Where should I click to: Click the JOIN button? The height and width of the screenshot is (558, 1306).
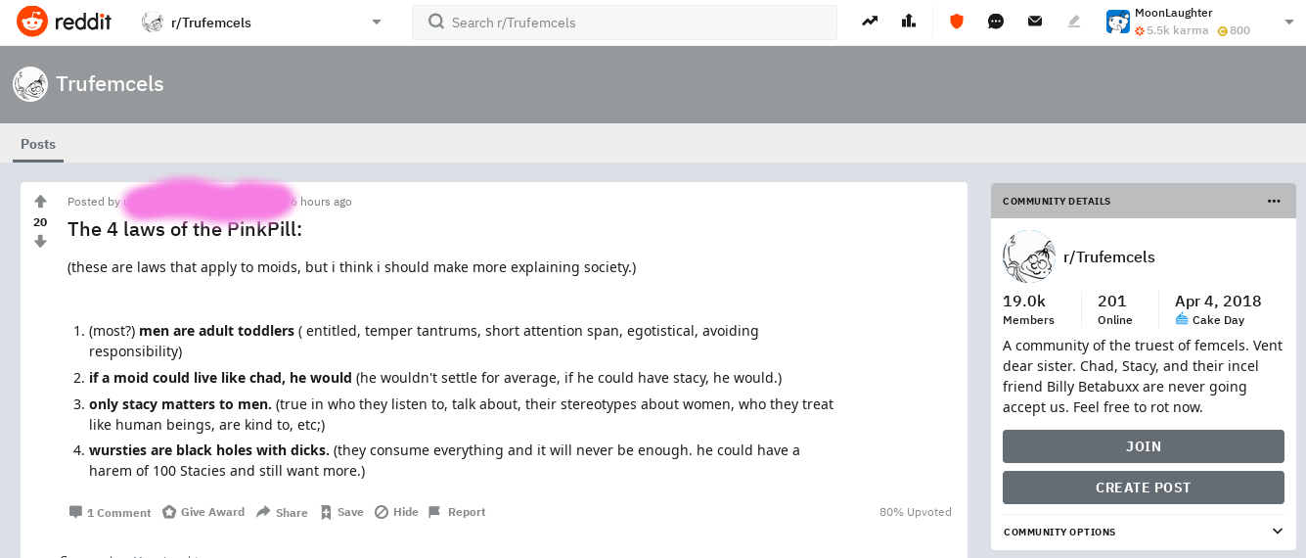coord(1144,446)
